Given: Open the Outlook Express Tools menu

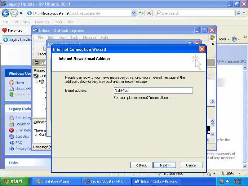Looking at the screenshot, I should 74,38.
